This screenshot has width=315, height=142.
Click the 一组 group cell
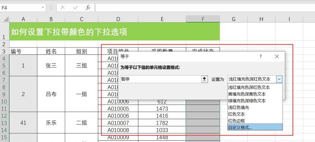[82, 94]
